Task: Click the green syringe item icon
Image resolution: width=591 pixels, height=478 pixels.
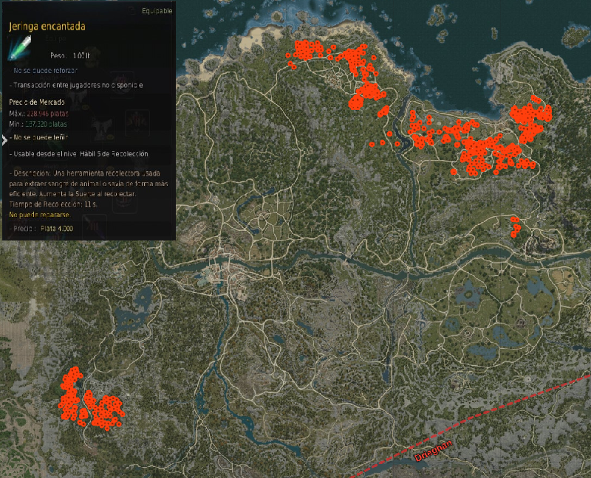Action: [20, 48]
